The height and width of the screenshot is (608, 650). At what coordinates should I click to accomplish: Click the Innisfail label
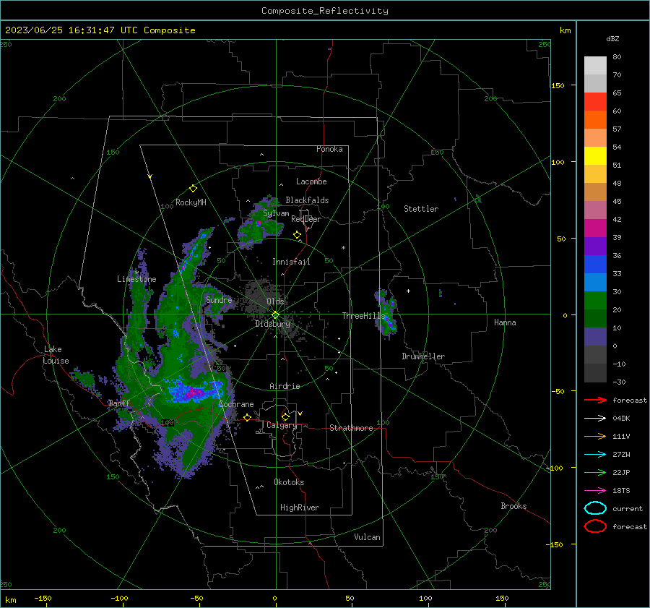291,262
